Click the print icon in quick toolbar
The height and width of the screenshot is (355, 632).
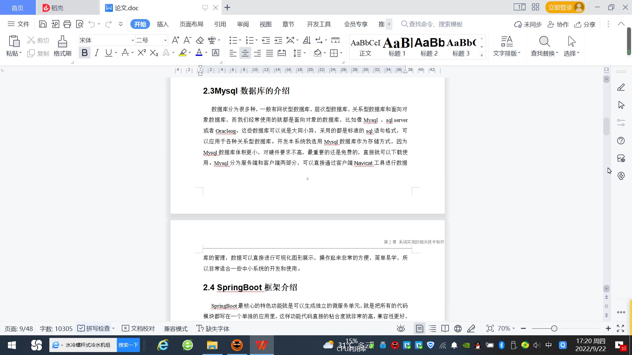67,24
